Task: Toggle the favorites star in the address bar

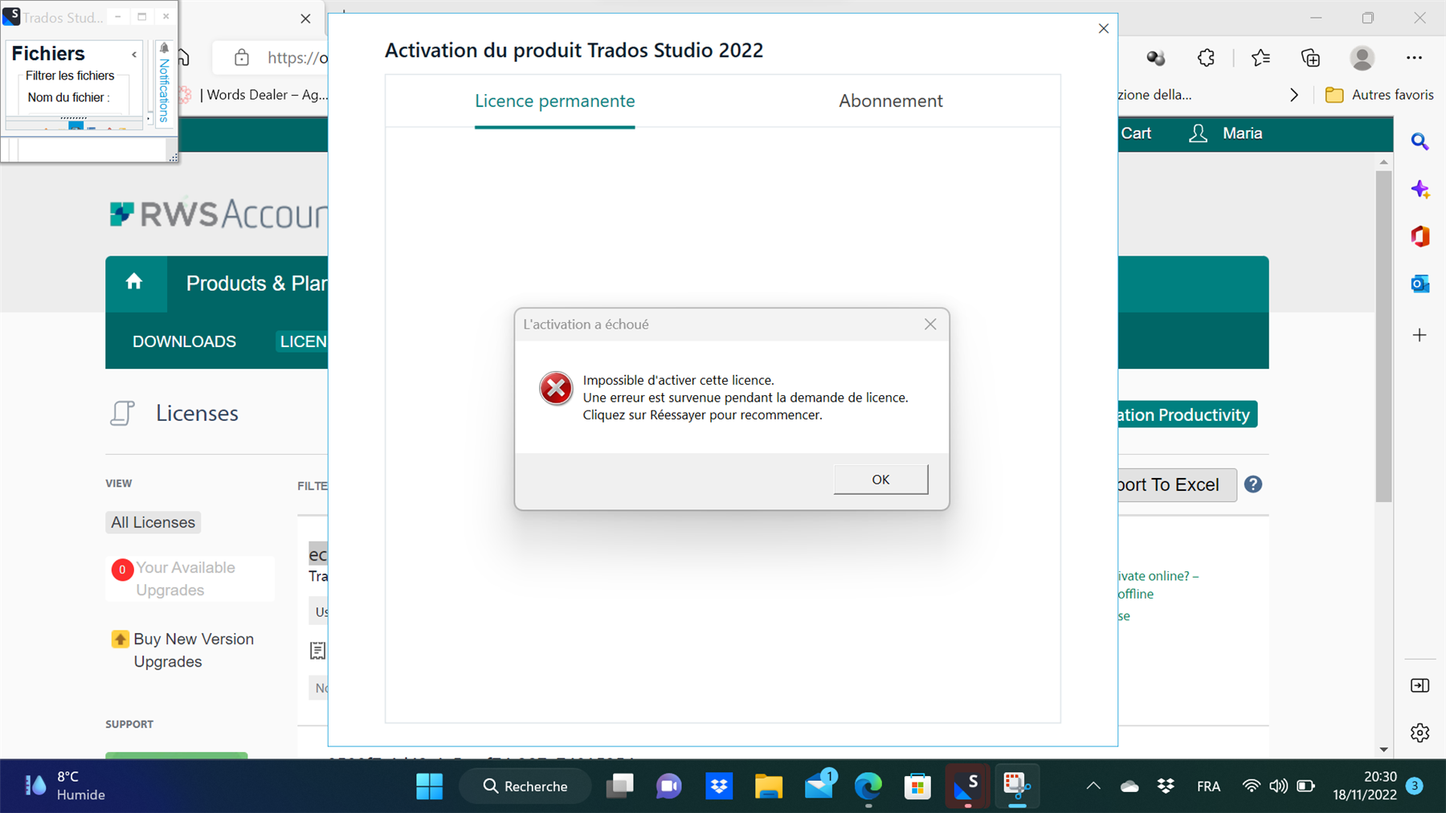Action: click(x=1260, y=57)
